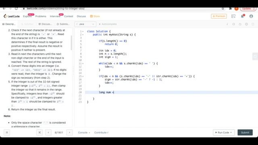This screenshot has width=258, height=145.
Task: Switch to the Solution tab
Action: pos(27,24)
